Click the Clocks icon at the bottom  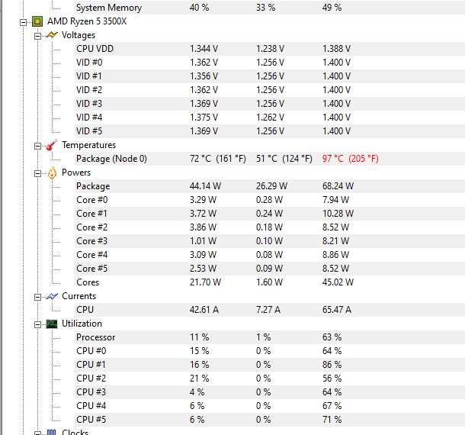[52, 432]
